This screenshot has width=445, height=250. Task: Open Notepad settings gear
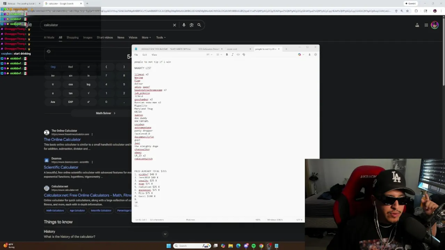315,55
